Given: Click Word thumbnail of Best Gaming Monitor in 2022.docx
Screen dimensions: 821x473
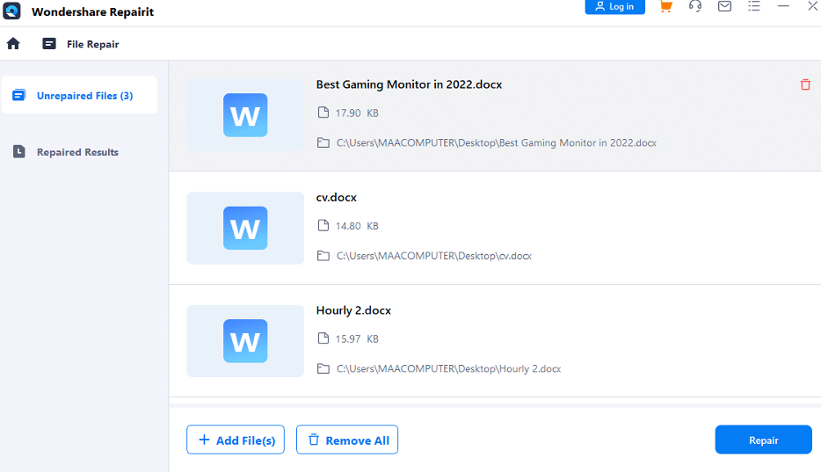Looking at the screenshot, I should 245,115.
